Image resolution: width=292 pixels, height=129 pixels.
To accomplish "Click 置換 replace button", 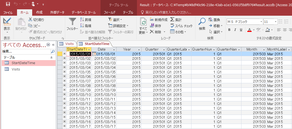I will point(214,19).
